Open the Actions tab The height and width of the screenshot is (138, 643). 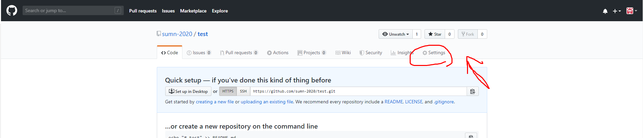pos(278,53)
